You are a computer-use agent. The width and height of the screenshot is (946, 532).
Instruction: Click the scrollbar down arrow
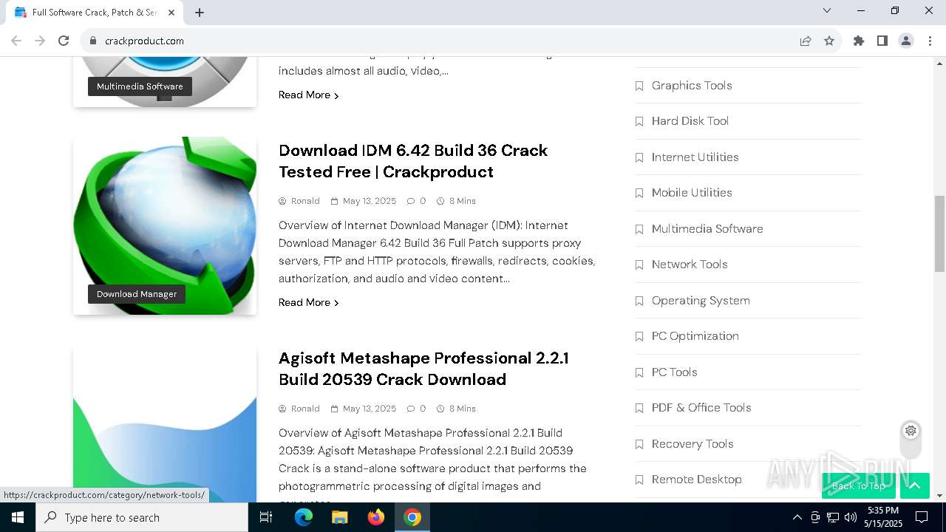[x=939, y=496]
